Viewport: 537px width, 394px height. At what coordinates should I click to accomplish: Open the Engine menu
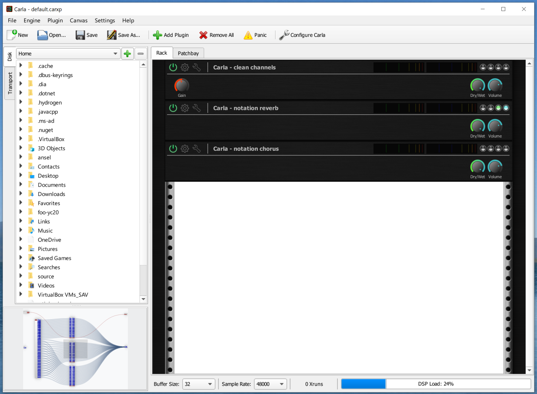click(x=32, y=20)
